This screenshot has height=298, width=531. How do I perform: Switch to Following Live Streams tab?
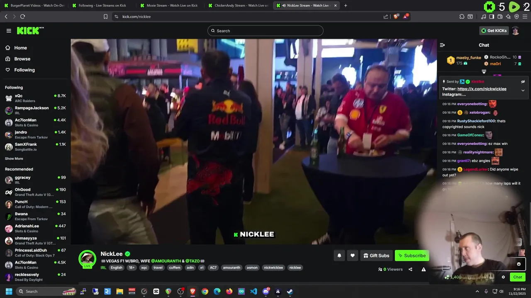(x=102, y=5)
